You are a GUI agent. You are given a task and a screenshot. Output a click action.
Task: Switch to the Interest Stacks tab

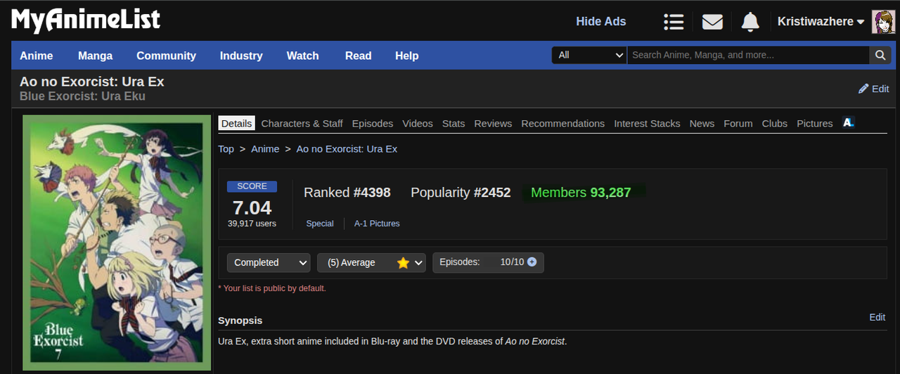click(647, 123)
